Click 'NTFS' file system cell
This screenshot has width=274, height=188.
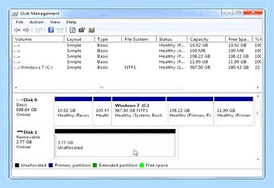pyautogui.click(x=130, y=68)
